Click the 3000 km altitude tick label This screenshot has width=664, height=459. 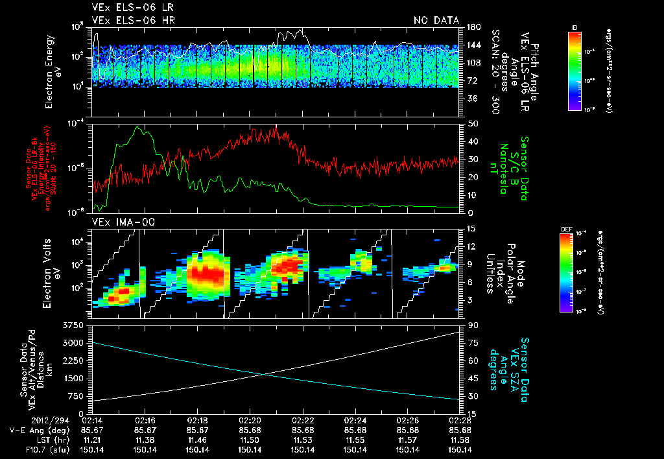(x=73, y=342)
